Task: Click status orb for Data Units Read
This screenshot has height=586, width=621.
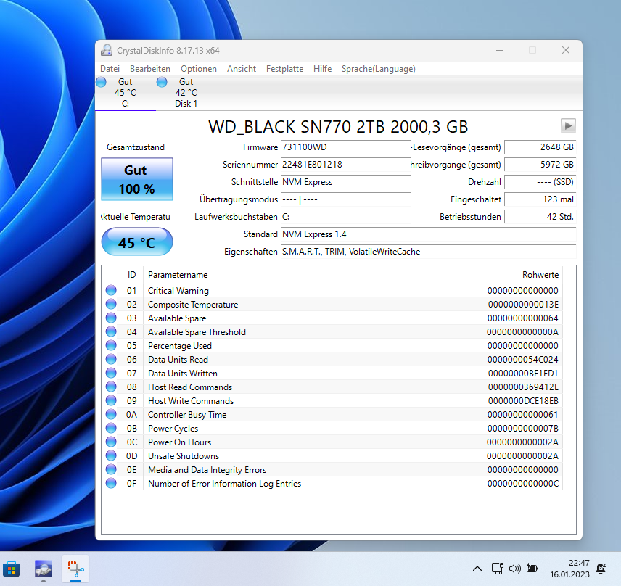Action: click(x=111, y=359)
